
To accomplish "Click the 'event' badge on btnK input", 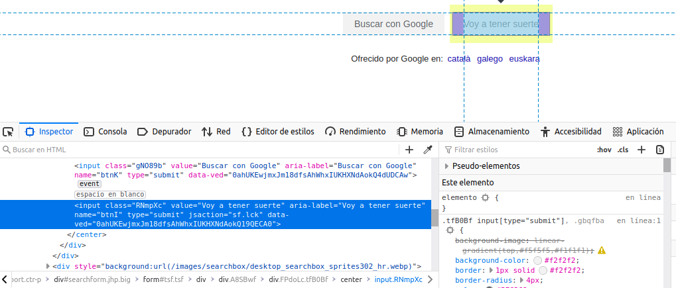I will (89, 184).
